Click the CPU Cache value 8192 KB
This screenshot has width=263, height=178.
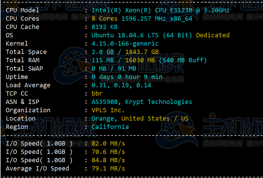pos(105,27)
